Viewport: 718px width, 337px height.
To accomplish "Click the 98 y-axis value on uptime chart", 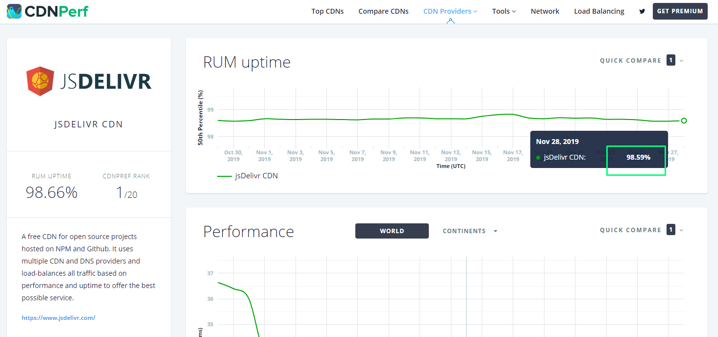I will [210, 137].
